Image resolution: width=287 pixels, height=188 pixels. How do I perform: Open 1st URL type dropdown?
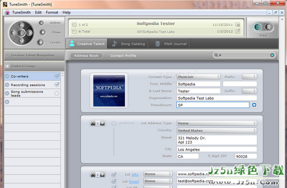point(158,174)
